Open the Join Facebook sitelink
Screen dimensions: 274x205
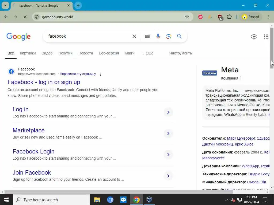point(32,173)
